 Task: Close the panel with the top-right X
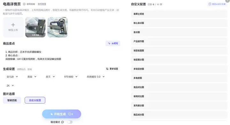(227, 1)
